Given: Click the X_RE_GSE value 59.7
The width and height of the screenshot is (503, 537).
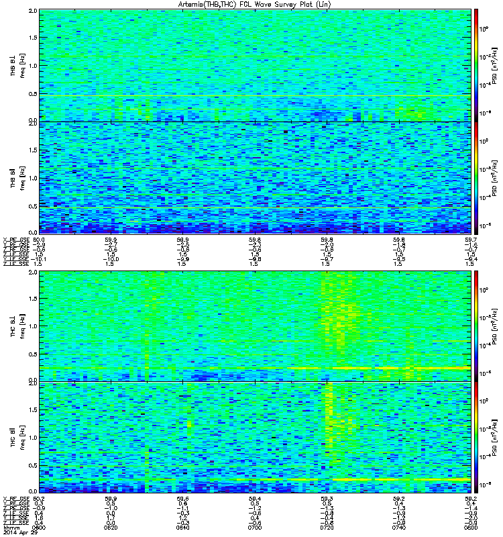Looking at the screenshot, I should pyautogui.click(x=471, y=240).
